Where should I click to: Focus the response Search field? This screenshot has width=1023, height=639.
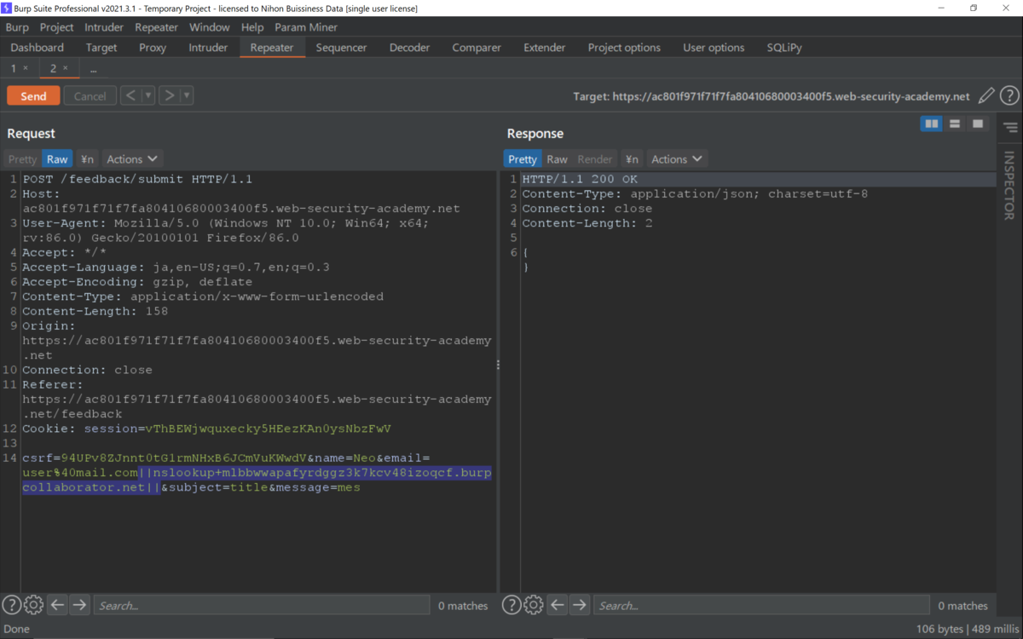tap(761, 606)
